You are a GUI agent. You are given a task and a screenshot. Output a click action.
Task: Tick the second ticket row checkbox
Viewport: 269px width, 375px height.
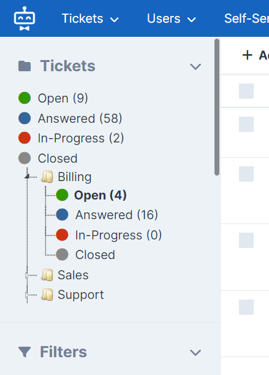click(246, 125)
